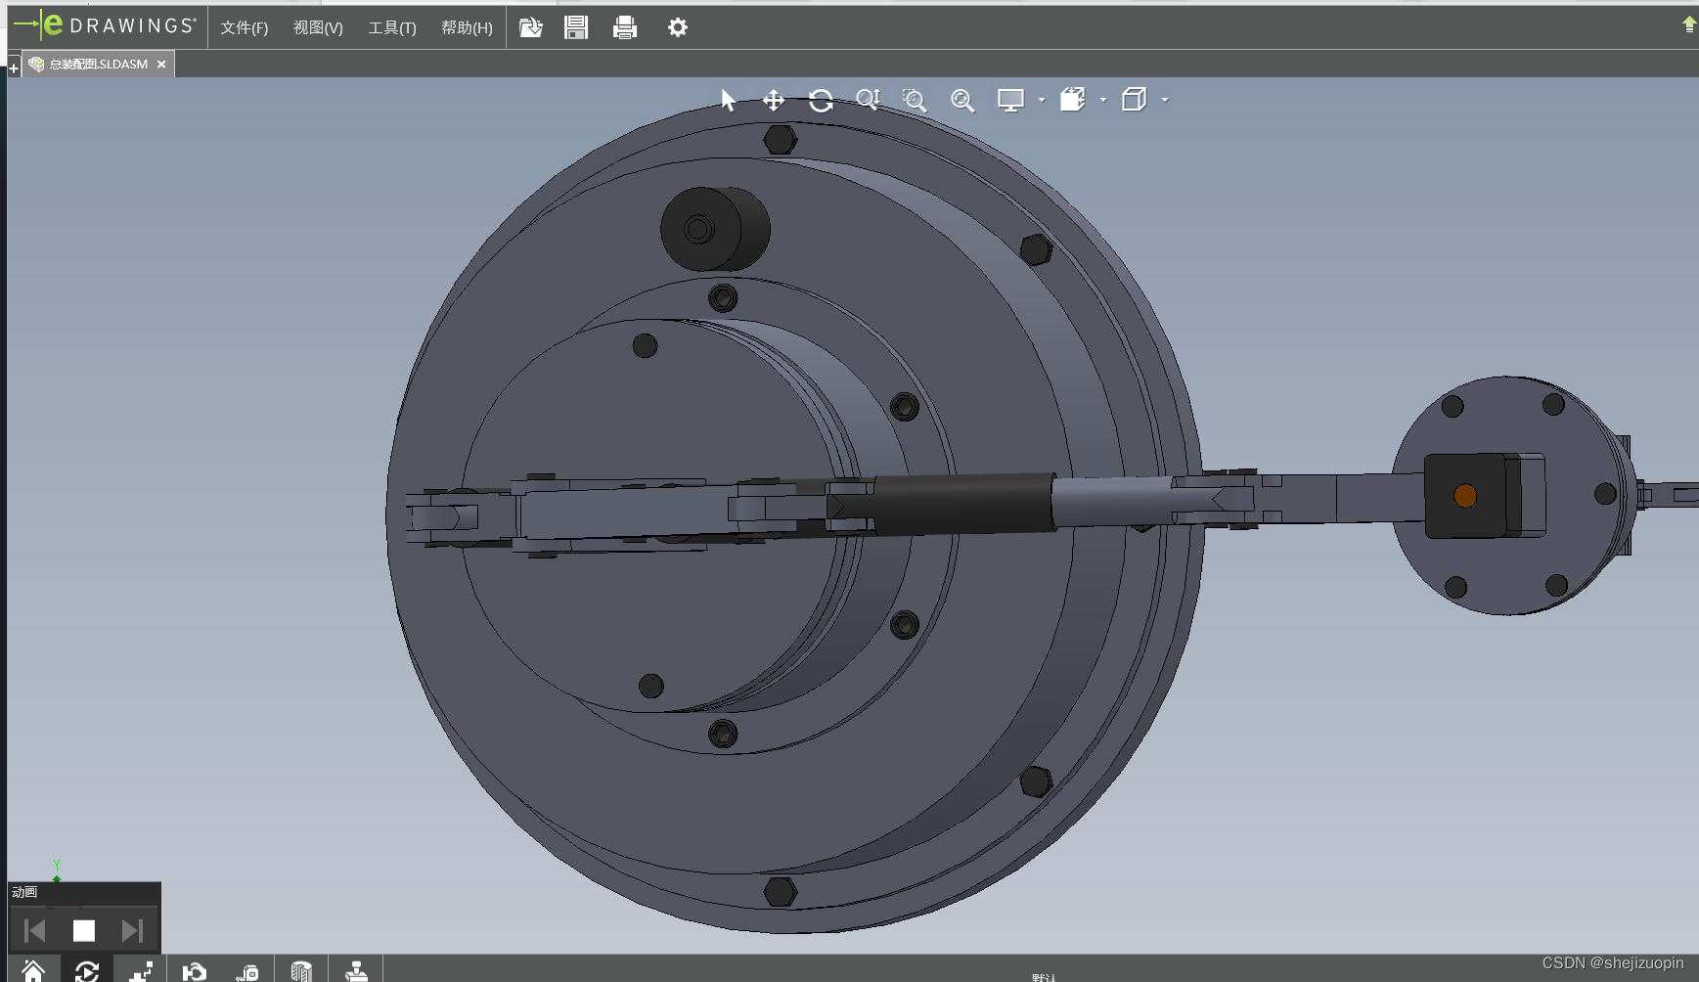Open the 文件(F) menu

pyautogui.click(x=244, y=27)
